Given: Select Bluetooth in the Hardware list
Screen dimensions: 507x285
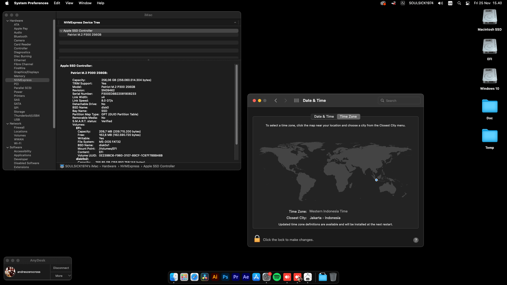Looking at the screenshot, I should coord(21,36).
